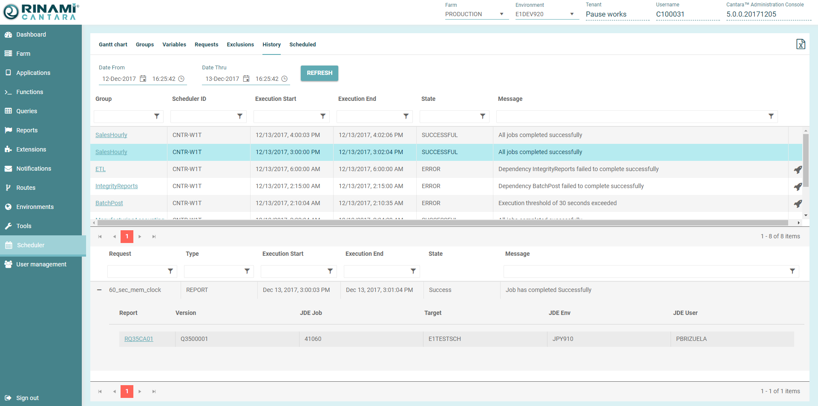
Task: Click the Excel export icon
Action: (x=801, y=44)
